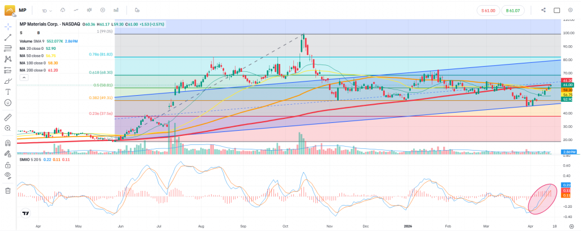The width and height of the screenshot is (581, 231).
Task: Select the crosshair cursor tool
Action: click(8, 27)
